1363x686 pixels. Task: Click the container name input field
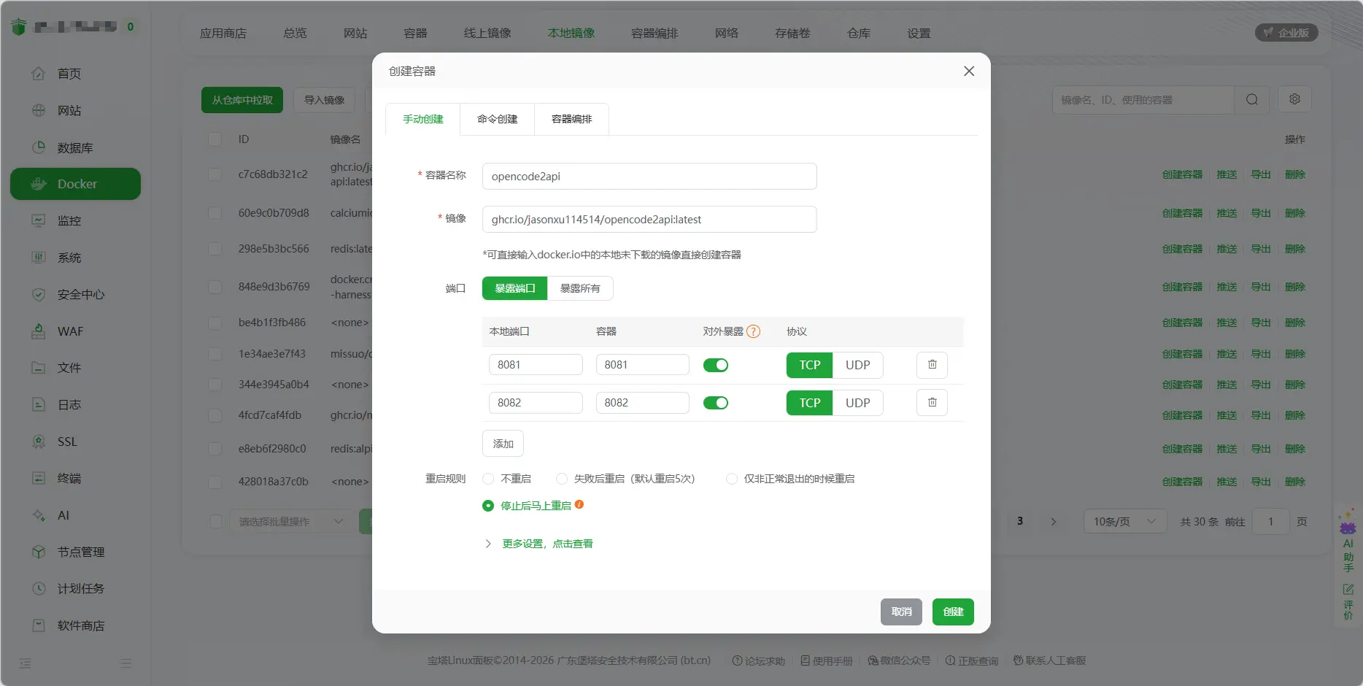tap(649, 176)
